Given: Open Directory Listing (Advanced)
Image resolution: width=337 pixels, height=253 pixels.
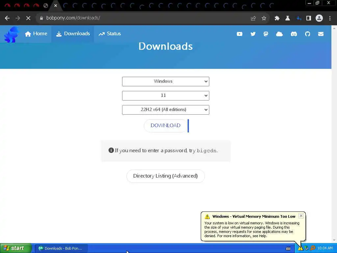Looking at the screenshot, I should click(166, 176).
